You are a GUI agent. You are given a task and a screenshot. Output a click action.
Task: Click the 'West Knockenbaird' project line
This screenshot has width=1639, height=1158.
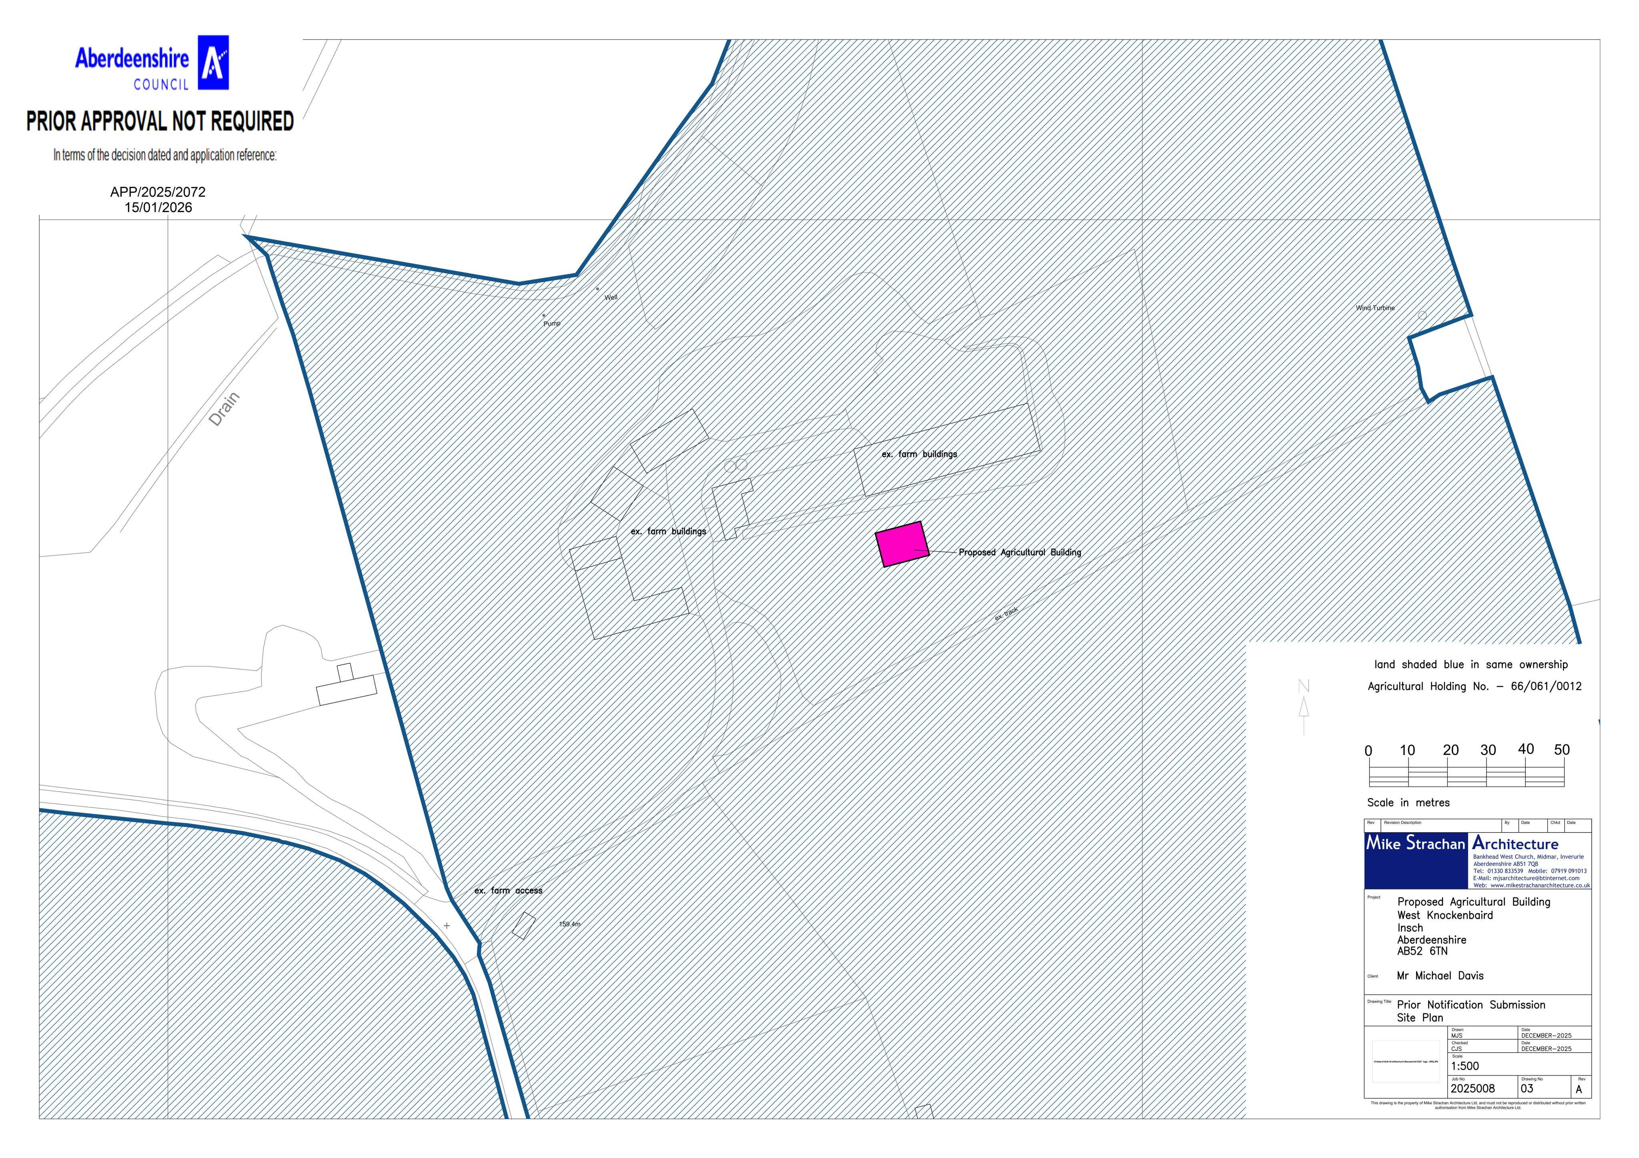(x=1445, y=915)
